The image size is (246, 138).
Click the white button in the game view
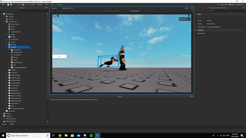click(x=60, y=57)
